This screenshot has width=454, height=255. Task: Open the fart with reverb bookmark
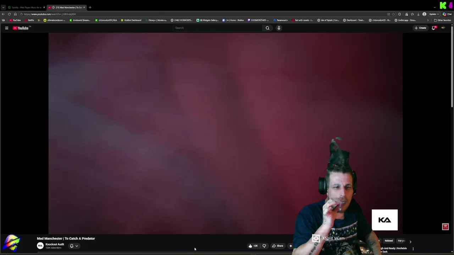[x=302, y=20]
